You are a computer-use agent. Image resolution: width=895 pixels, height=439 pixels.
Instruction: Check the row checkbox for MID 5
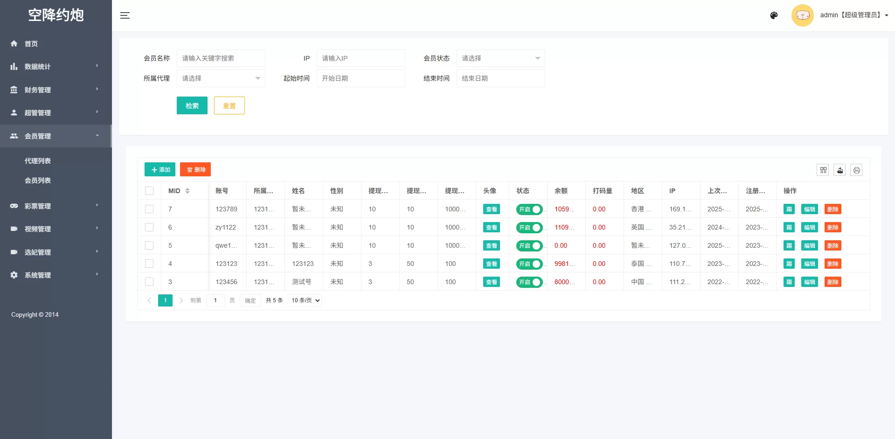click(149, 245)
